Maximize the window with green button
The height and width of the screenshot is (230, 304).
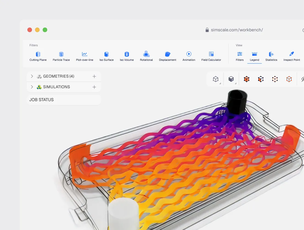point(45,30)
